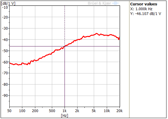Click the 'X: 1.000k Hz' cursor readout
Screen dimensions: 168x119
tap(141, 9)
